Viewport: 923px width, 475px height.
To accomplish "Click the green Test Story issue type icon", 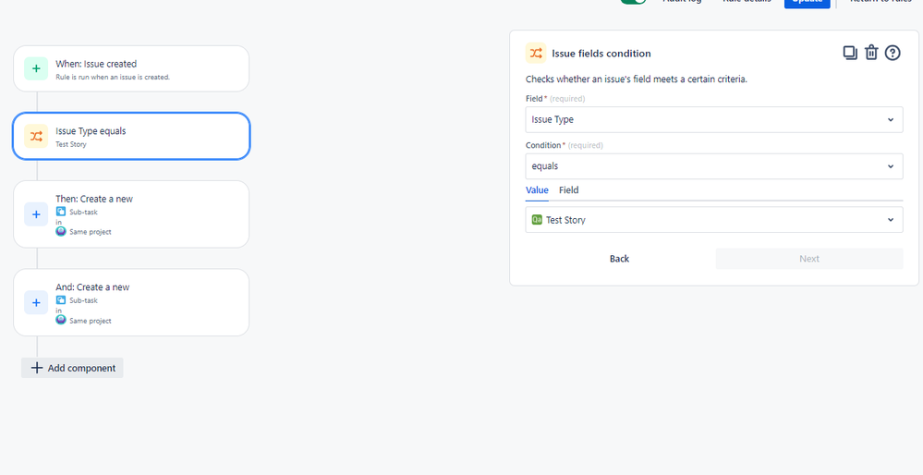I will tap(537, 220).
